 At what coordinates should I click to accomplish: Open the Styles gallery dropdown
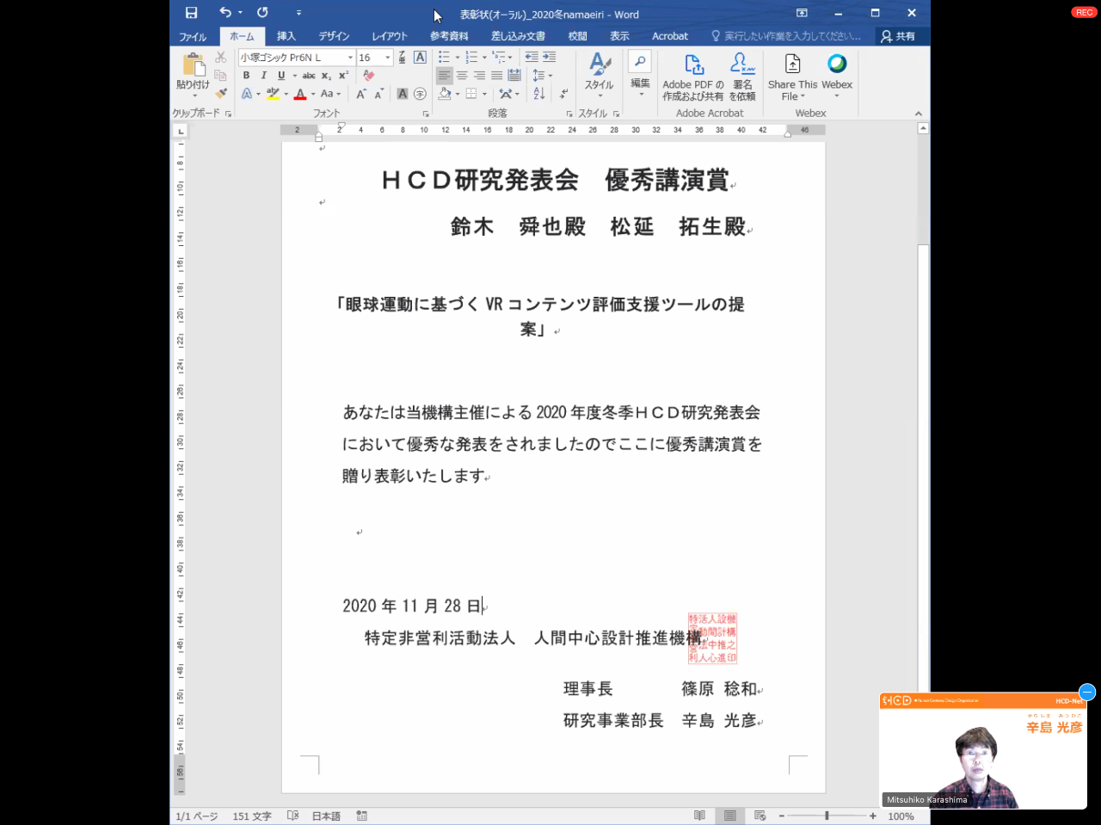click(x=600, y=77)
